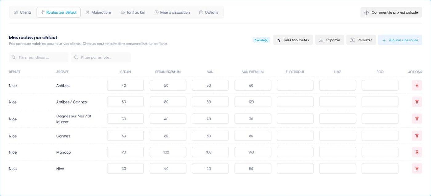
Task: Click the 6 route(s) badge
Action: [x=261, y=40]
